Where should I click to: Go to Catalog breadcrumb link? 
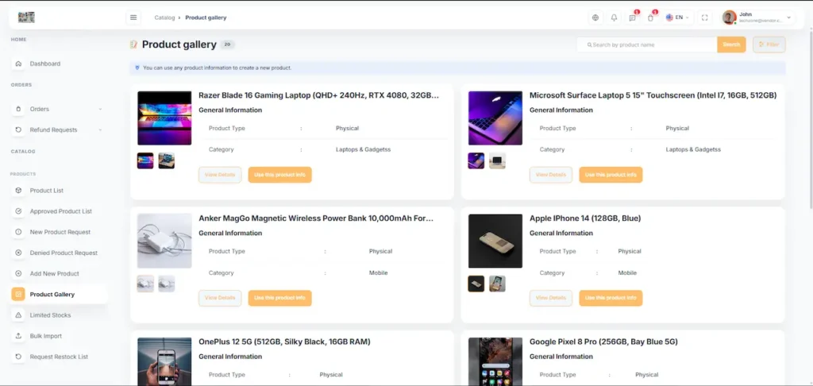(x=164, y=17)
